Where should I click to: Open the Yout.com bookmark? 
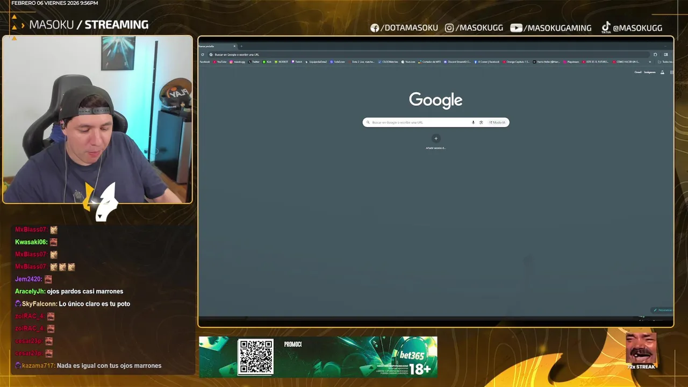pos(408,62)
